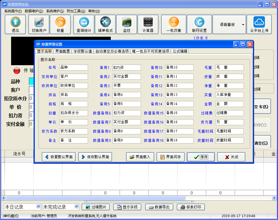Screen dimensions: 278x220
Task: Expand the 语音播报 dropdown arrow
Action: tap(243, 25)
